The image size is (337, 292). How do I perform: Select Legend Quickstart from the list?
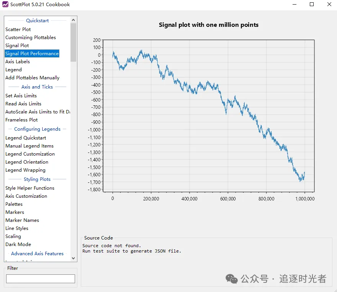pyautogui.click(x=26, y=138)
